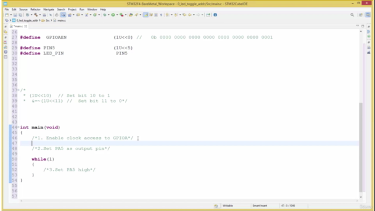Open the Debug configurations dropdown arrow
The image size is (375, 211).
pos(108,15)
